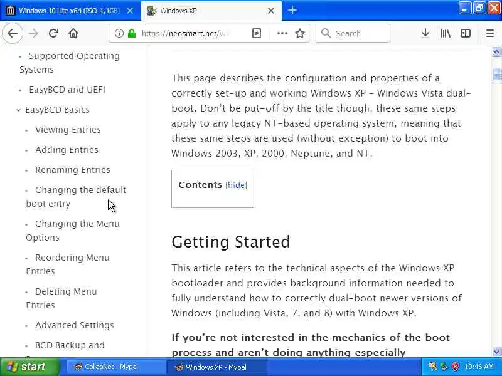The height and width of the screenshot is (376, 502).
Task: Click the 10:46 AM taskbar clock
Action: [479, 367]
